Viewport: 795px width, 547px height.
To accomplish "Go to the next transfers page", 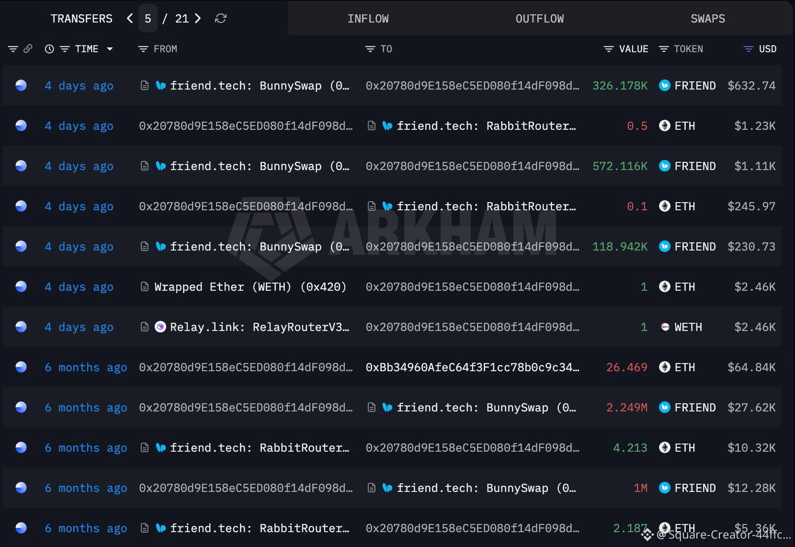I will pyautogui.click(x=198, y=19).
